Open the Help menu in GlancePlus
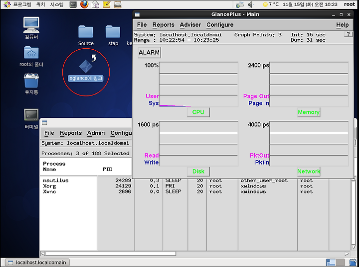 [342, 25]
